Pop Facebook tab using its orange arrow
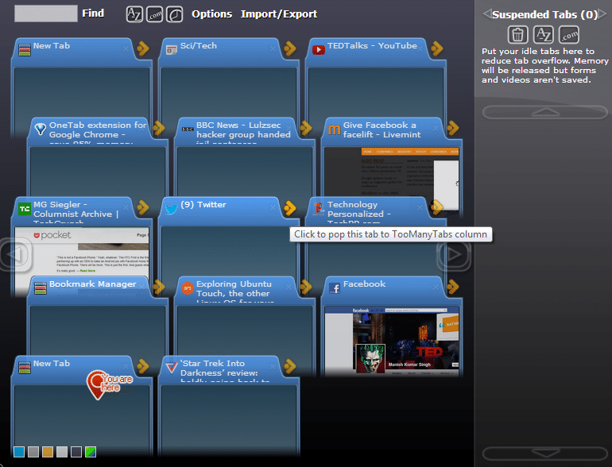Screen dimensions: 612x467 coord(453,287)
